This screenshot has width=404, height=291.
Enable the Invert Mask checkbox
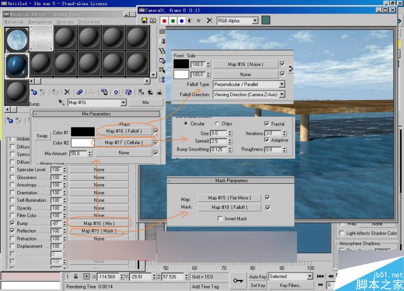coord(220,219)
